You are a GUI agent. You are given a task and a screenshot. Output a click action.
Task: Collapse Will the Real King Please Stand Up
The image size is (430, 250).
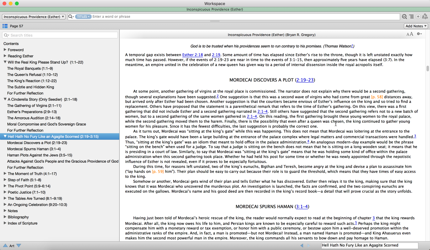(5, 62)
